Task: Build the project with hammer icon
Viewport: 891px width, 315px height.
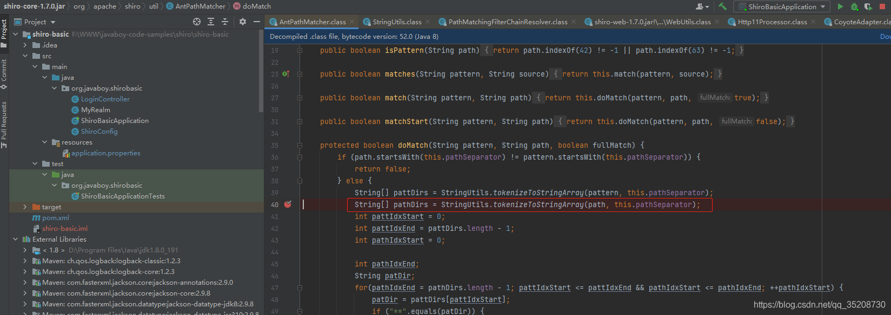Action: point(722,6)
